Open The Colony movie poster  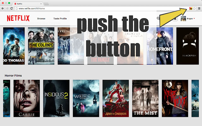(41, 46)
